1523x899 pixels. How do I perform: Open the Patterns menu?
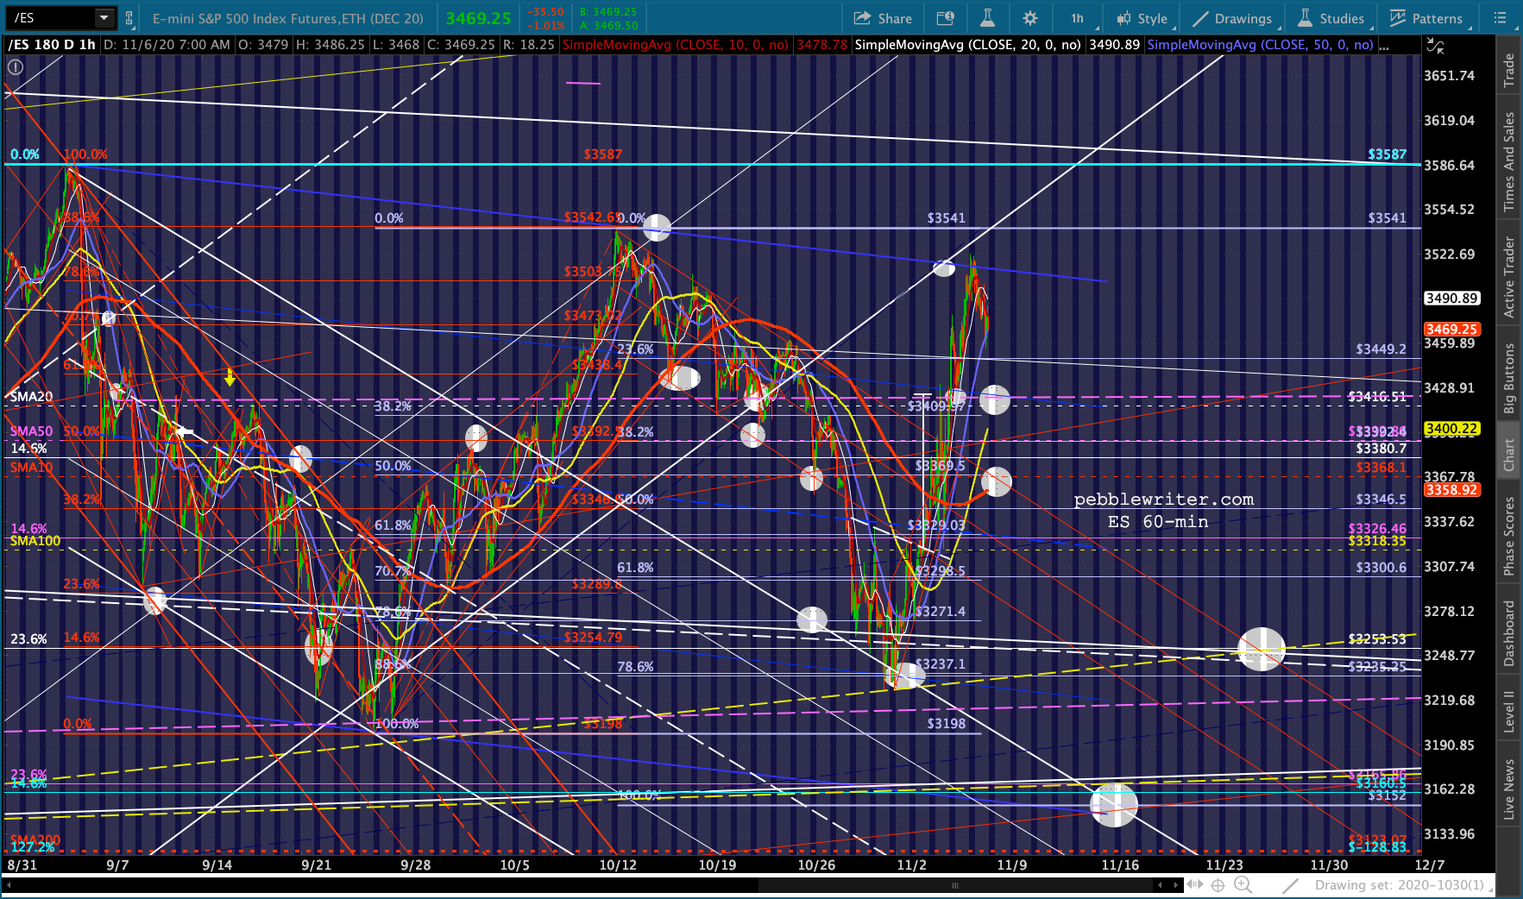coord(1426,18)
